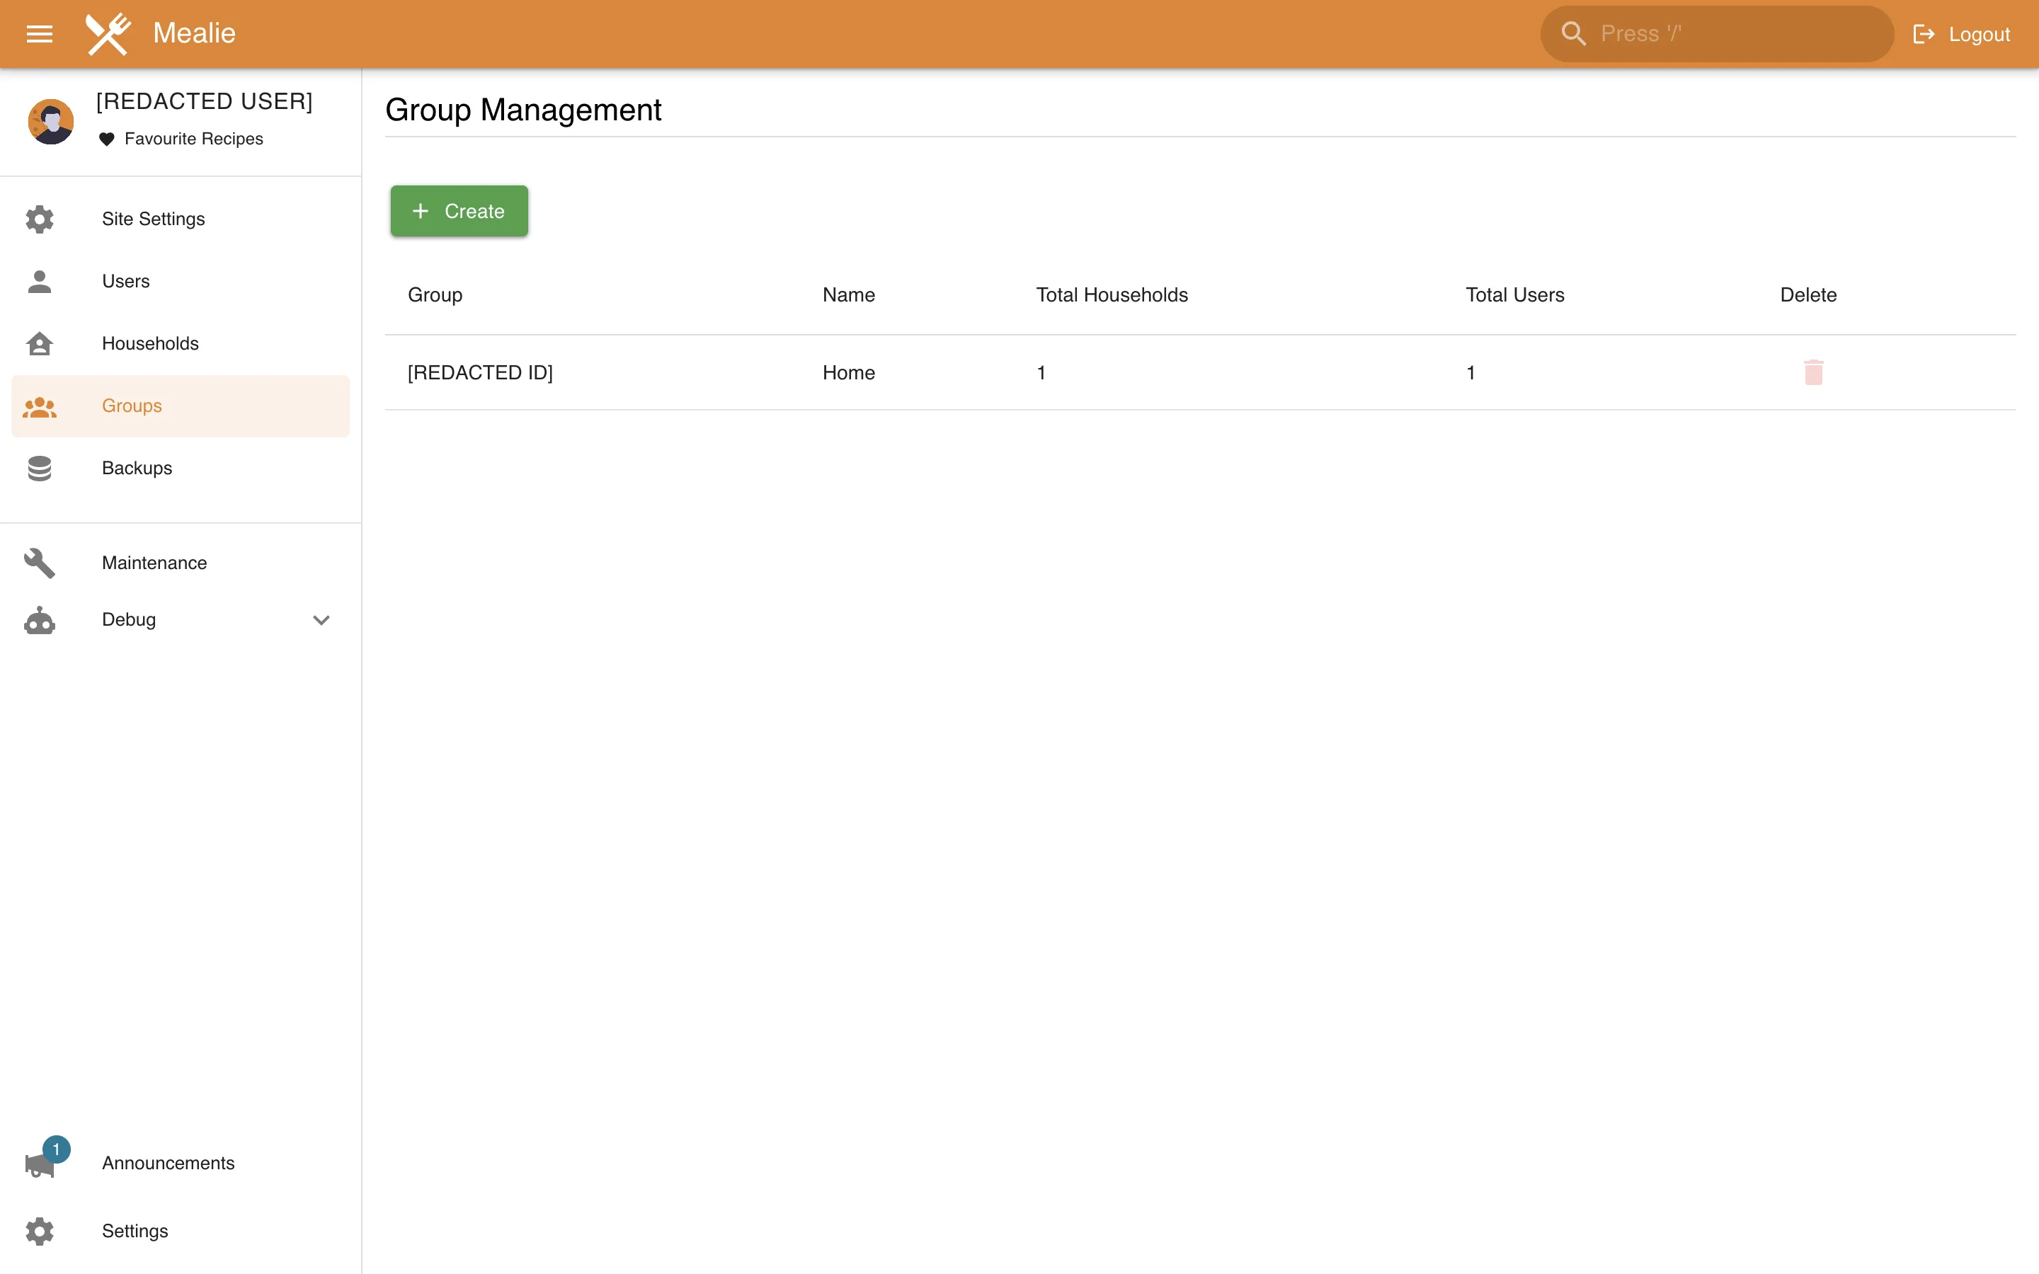Click the Backups database icon
Screen dimensions: 2039x1274
pos(40,469)
